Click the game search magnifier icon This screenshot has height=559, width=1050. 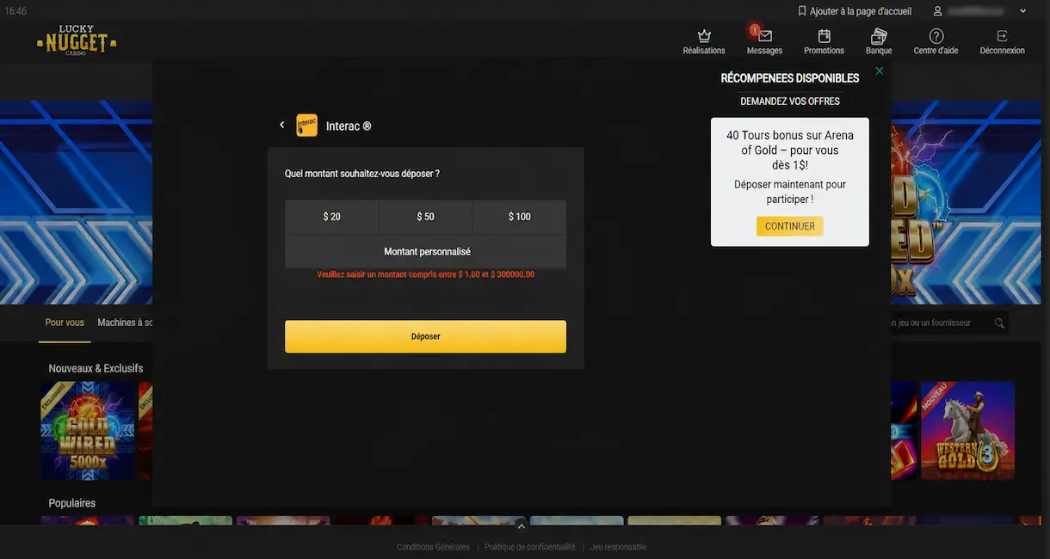[x=999, y=323]
